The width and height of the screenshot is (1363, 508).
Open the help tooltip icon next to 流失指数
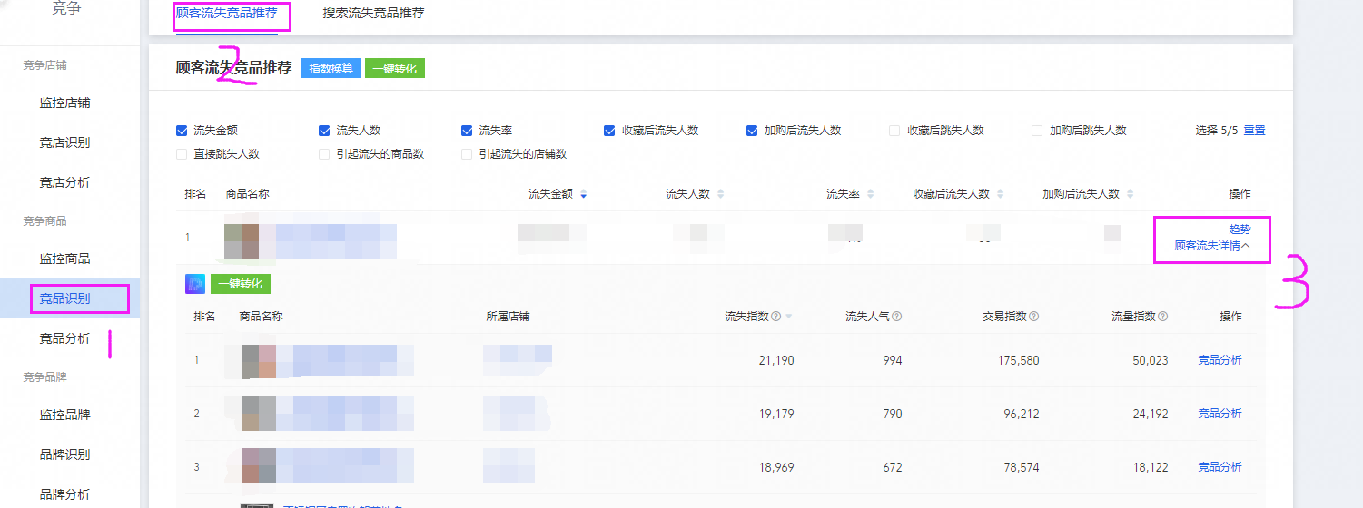pyautogui.click(x=776, y=317)
